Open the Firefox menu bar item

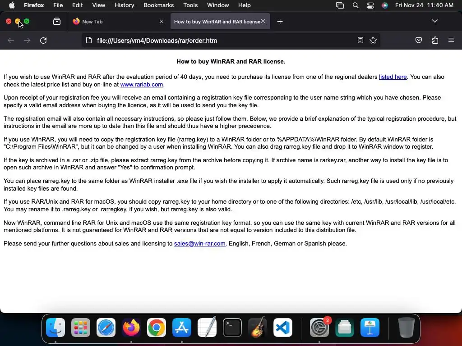pyautogui.click(x=34, y=5)
